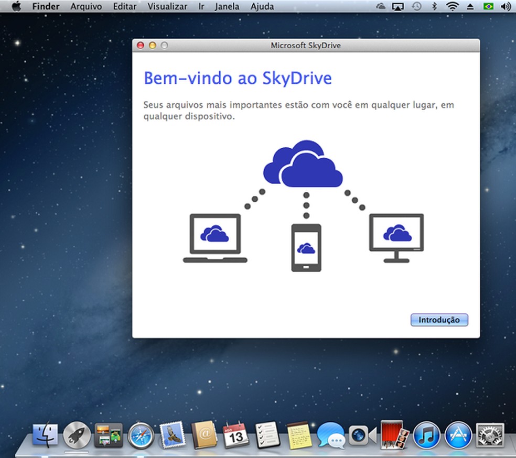Screen dimensions: 516x458
Task: Open Launchpad rocket icon in Dock
Action: click(x=77, y=435)
